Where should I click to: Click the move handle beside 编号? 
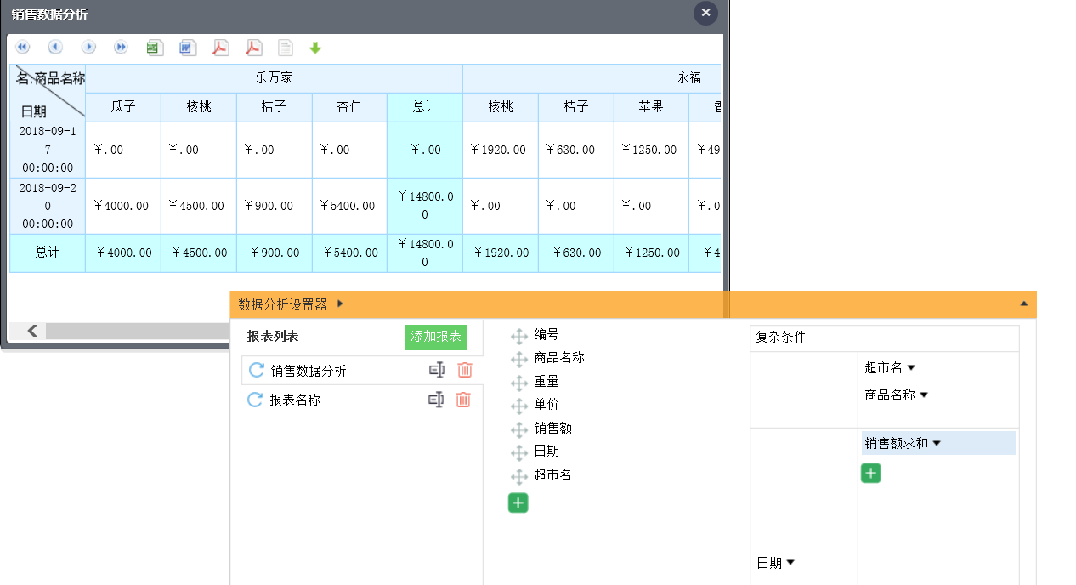pos(519,337)
